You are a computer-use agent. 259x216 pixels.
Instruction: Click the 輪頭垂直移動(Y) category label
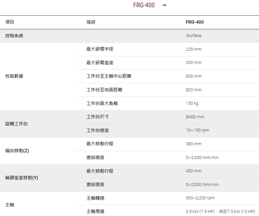[21, 178]
